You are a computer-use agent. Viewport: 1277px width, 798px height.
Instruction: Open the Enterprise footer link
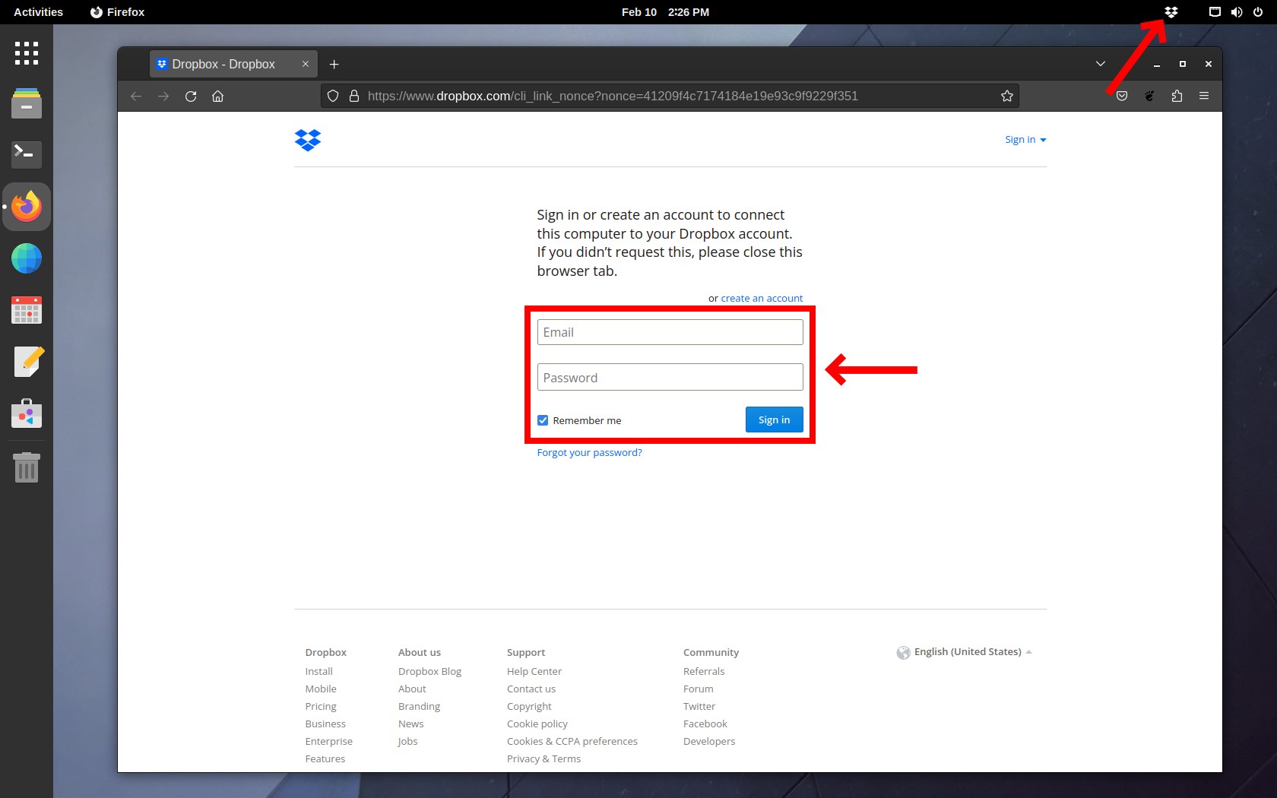[x=329, y=742]
